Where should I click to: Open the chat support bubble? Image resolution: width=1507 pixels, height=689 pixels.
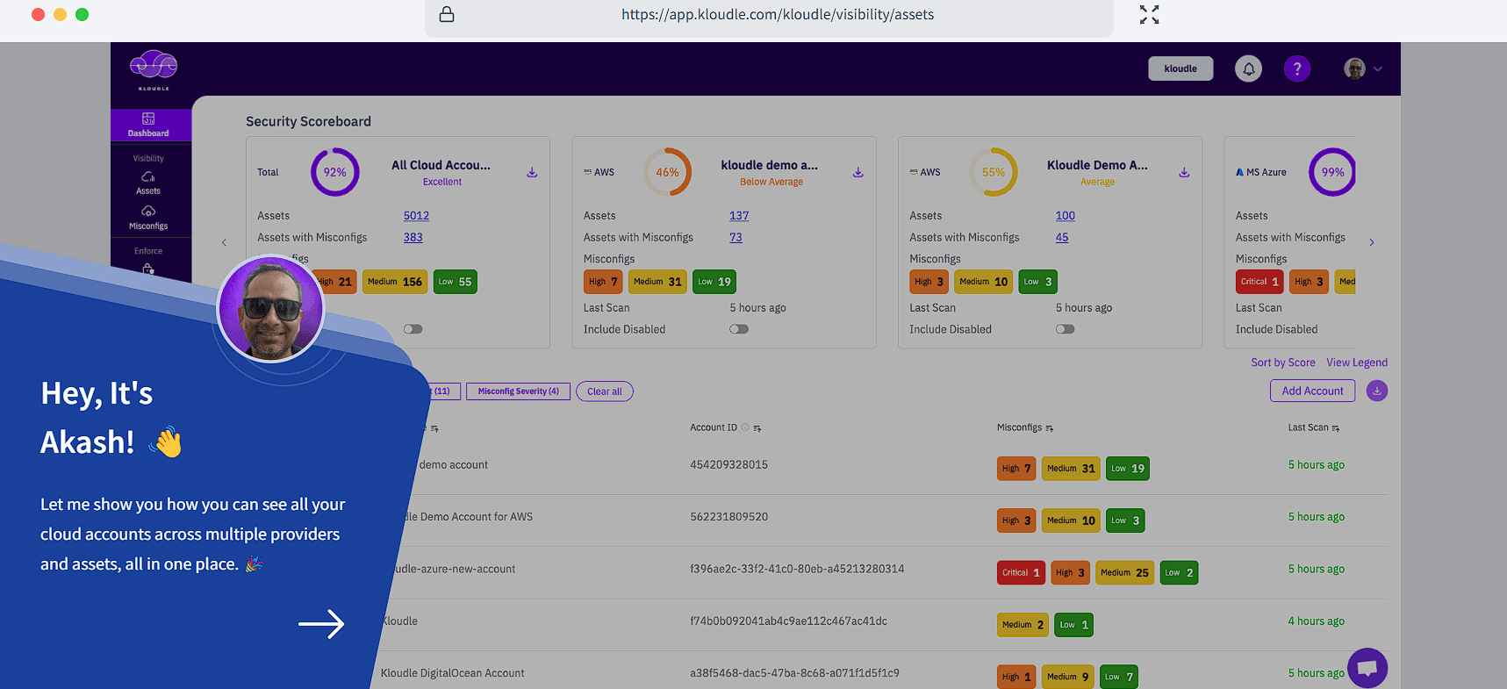[x=1367, y=668]
